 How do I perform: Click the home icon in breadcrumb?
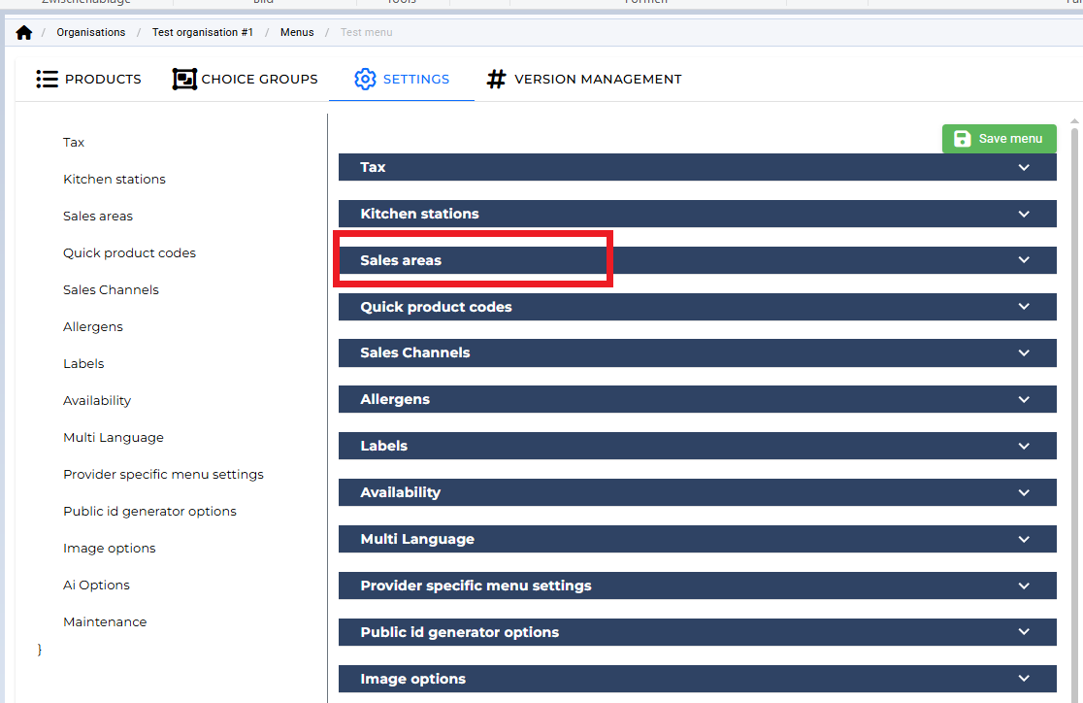[24, 33]
